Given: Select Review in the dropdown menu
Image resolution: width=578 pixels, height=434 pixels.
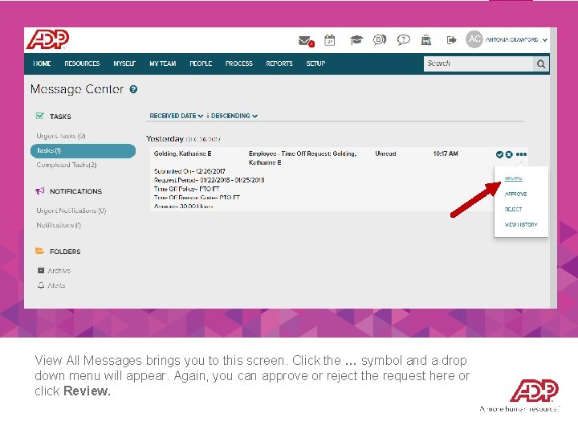Looking at the screenshot, I should (514, 178).
